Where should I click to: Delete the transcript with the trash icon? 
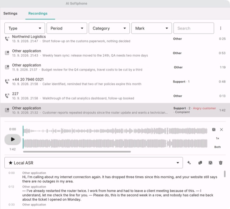(x=221, y=163)
